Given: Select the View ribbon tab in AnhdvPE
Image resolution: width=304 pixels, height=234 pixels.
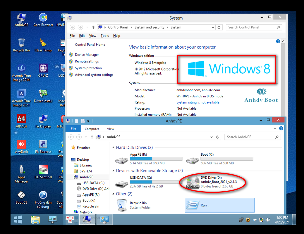Looking at the screenshot, I should pyautogui.click(x=111, y=129).
